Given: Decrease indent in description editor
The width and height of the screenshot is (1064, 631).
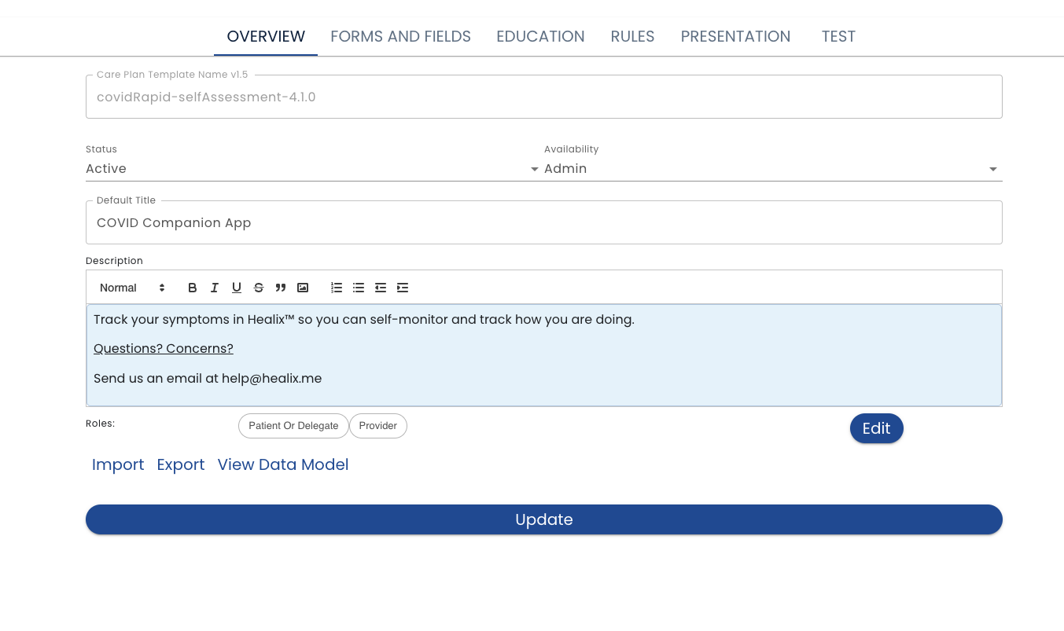Looking at the screenshot, I should point(381,288).
